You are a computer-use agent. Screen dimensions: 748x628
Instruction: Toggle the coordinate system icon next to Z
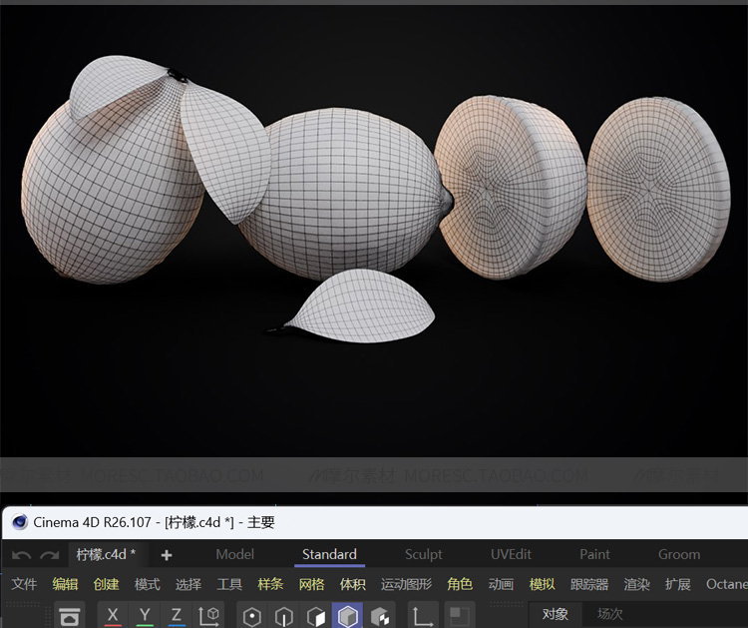tap(208, 616)
